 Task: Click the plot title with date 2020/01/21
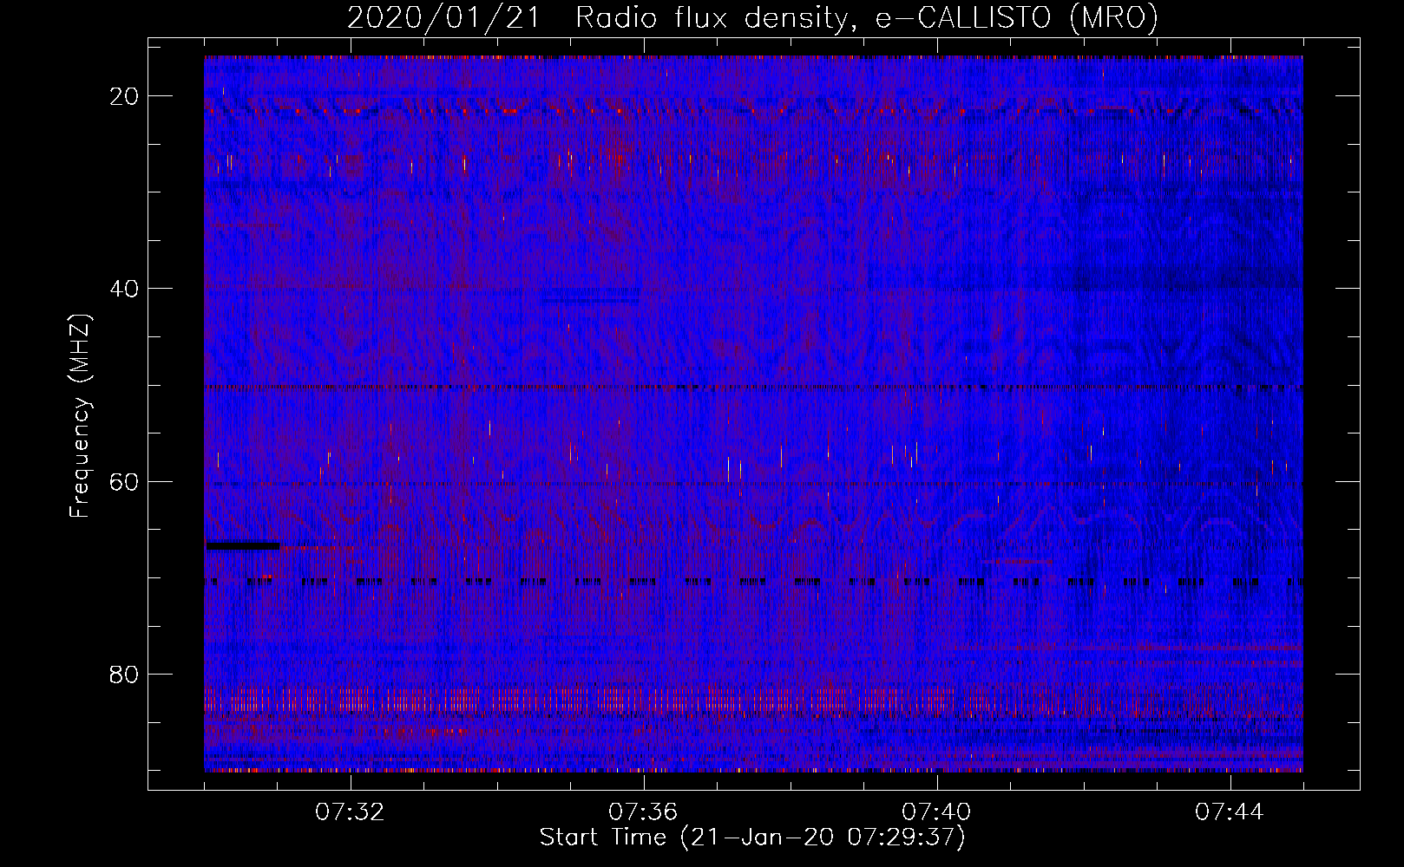[x=752, y=17]
